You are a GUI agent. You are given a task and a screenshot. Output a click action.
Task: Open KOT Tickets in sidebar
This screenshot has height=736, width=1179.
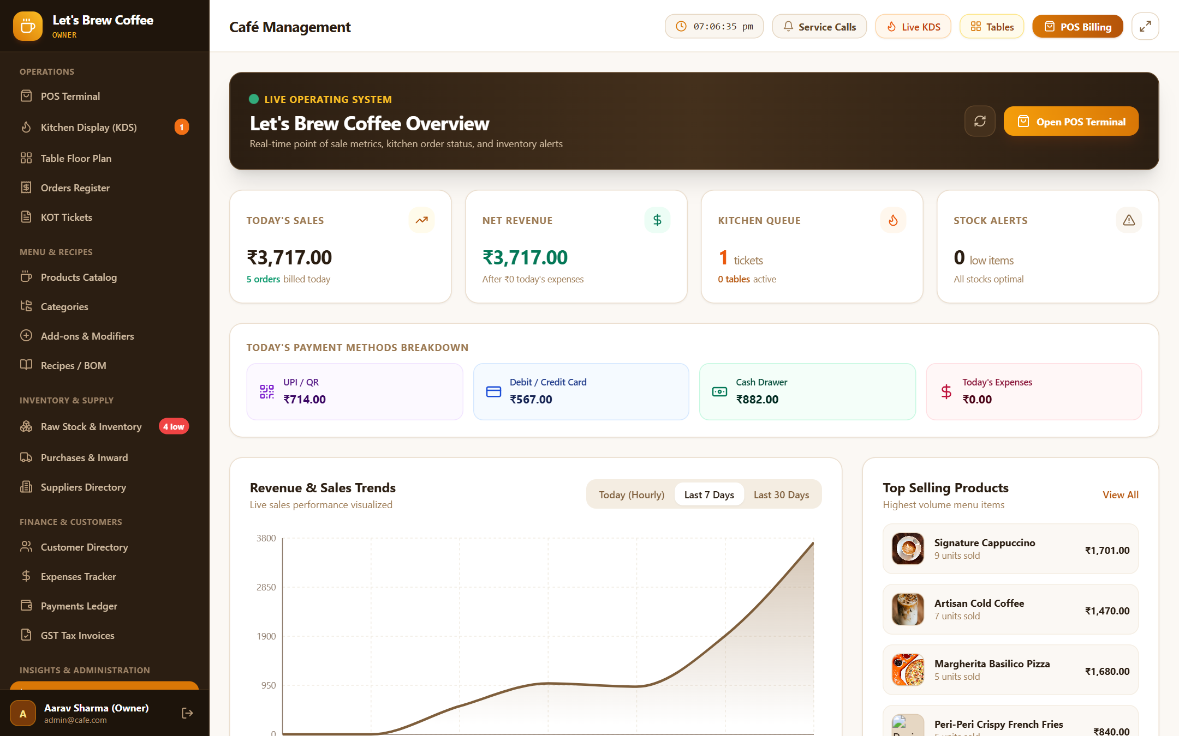(105, 217)
